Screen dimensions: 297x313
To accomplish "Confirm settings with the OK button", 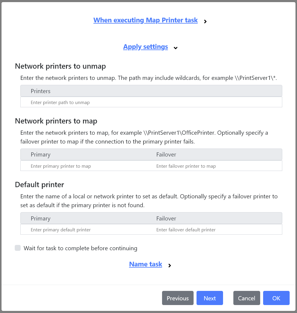I will (x=276, y=298).
